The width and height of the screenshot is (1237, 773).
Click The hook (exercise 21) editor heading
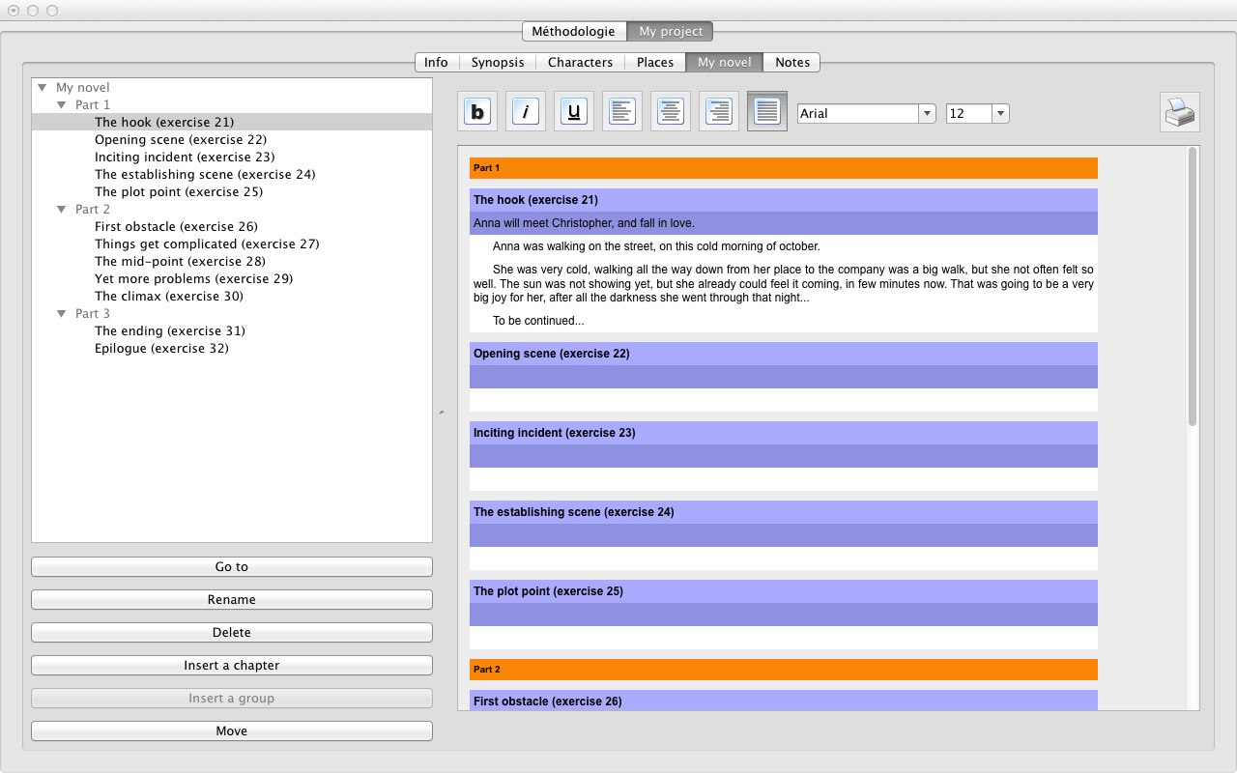click(784, 200)
